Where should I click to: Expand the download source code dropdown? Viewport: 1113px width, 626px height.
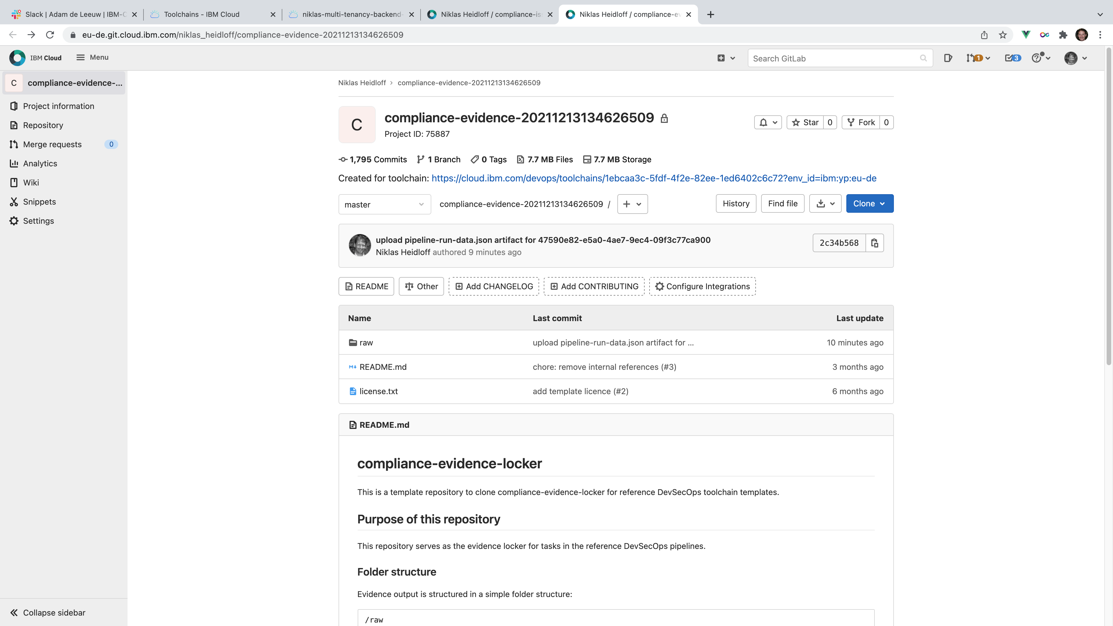click(x=825, y=203)
